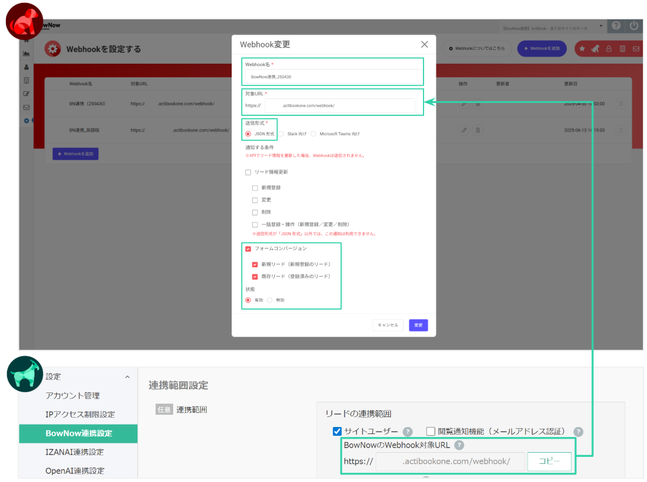Toggle the サイトユーザー checkbox

pos(337,432)
